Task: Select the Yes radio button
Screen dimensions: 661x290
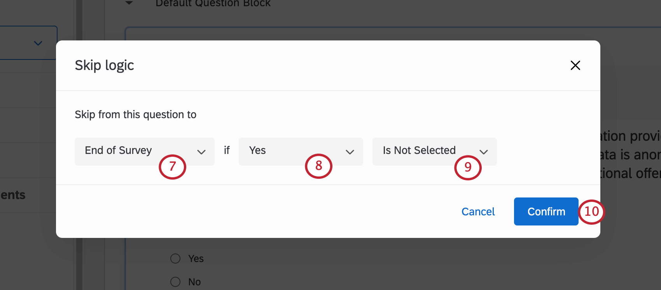Action: pos(175,258)
